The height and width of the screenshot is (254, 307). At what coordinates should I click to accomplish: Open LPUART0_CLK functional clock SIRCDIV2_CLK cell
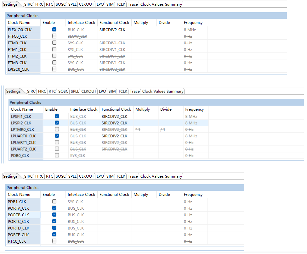point(117,136)
